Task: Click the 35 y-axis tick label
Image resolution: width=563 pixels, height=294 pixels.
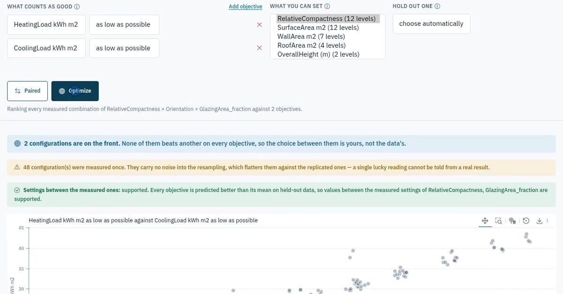Action: pyautogui.click(x=21, y=269)
